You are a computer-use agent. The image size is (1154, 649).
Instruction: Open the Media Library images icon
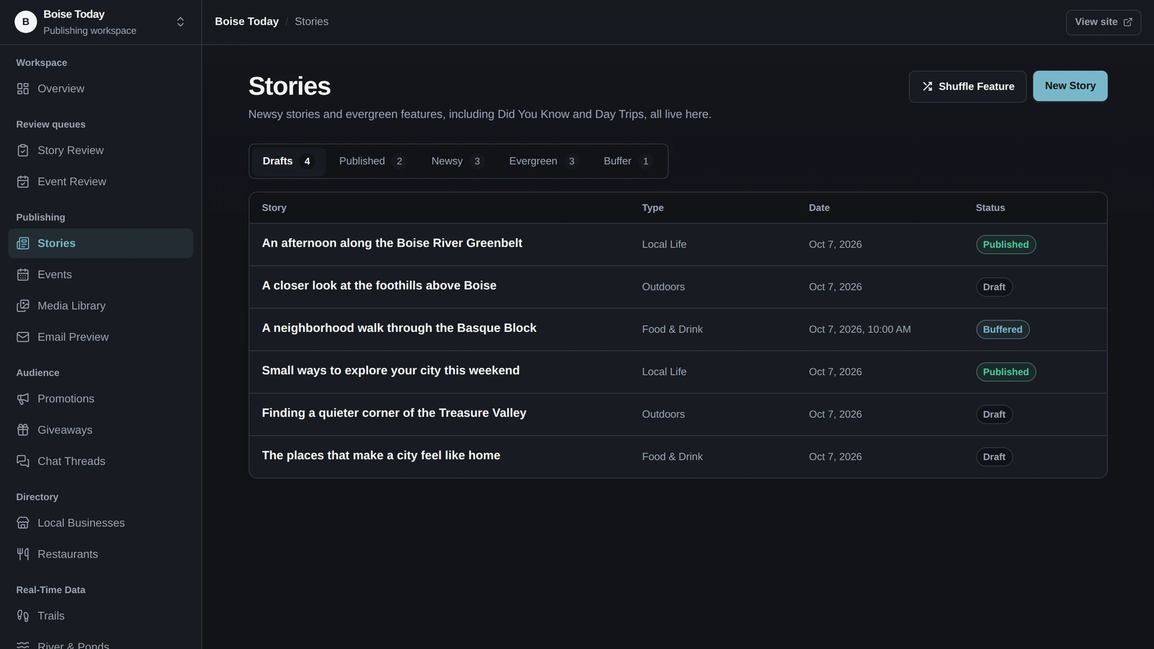tap(23, 306)
